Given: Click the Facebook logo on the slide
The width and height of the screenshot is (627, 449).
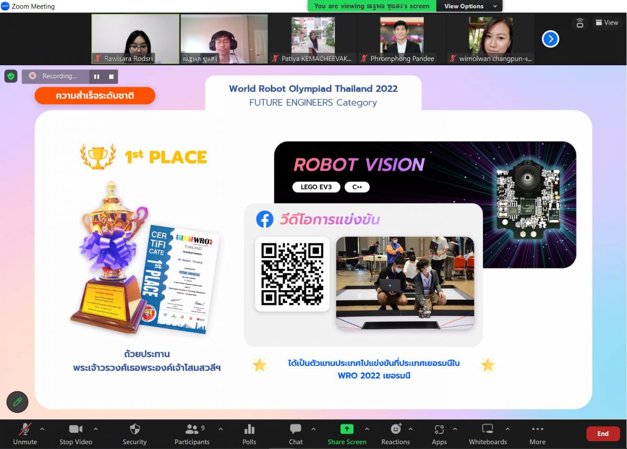Looking at the screenshot, I should 265,219.
